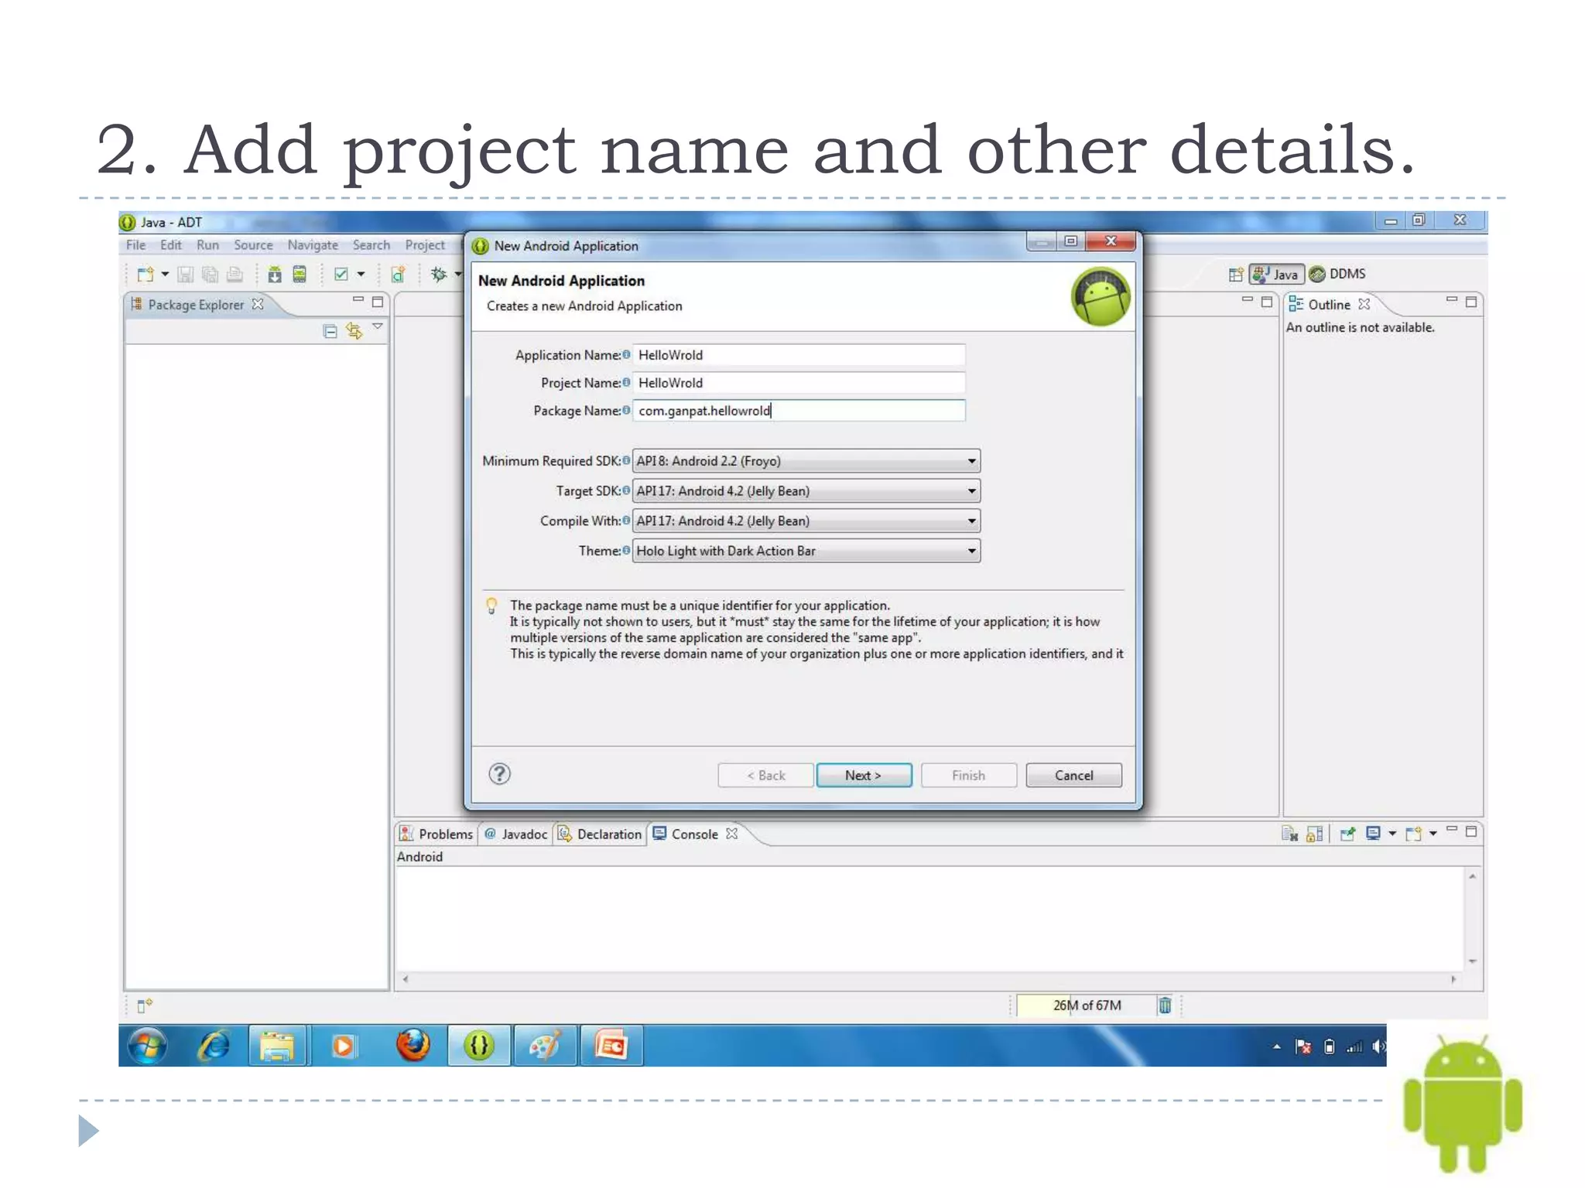Click the info icon beside Application Name
The height and width of the screenshot is (1188, 1585).
coord(626,355)
